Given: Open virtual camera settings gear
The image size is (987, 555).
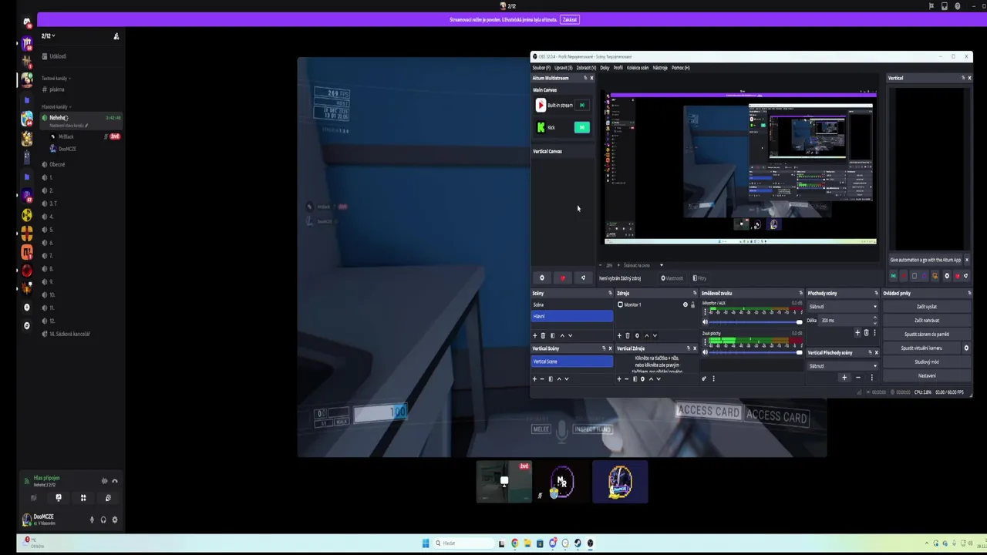Looking at the screenshot, I should coord(966,348).
